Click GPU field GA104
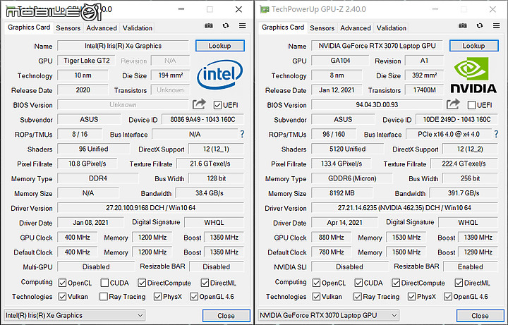Viewport: 508px width, 325px height. [x=340, y=61]
